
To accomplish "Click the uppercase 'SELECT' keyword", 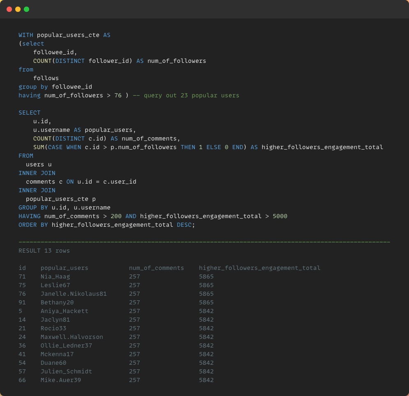I will [x=30, y=113].
